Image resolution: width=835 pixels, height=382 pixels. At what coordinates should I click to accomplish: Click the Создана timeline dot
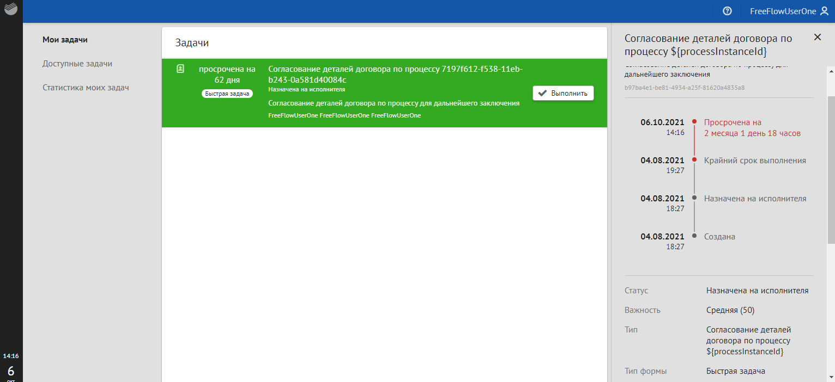(x=694, y=236)
